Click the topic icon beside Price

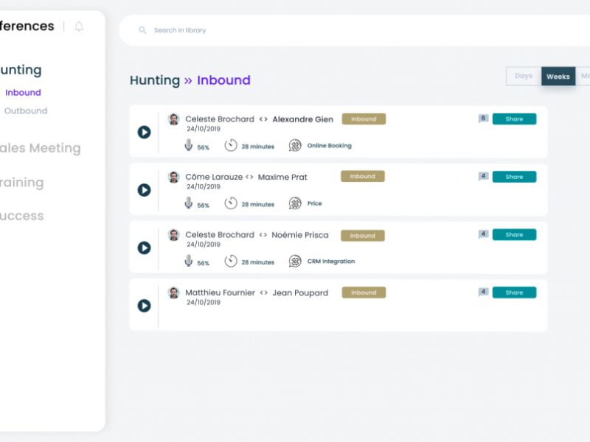[x=295, y=203]
